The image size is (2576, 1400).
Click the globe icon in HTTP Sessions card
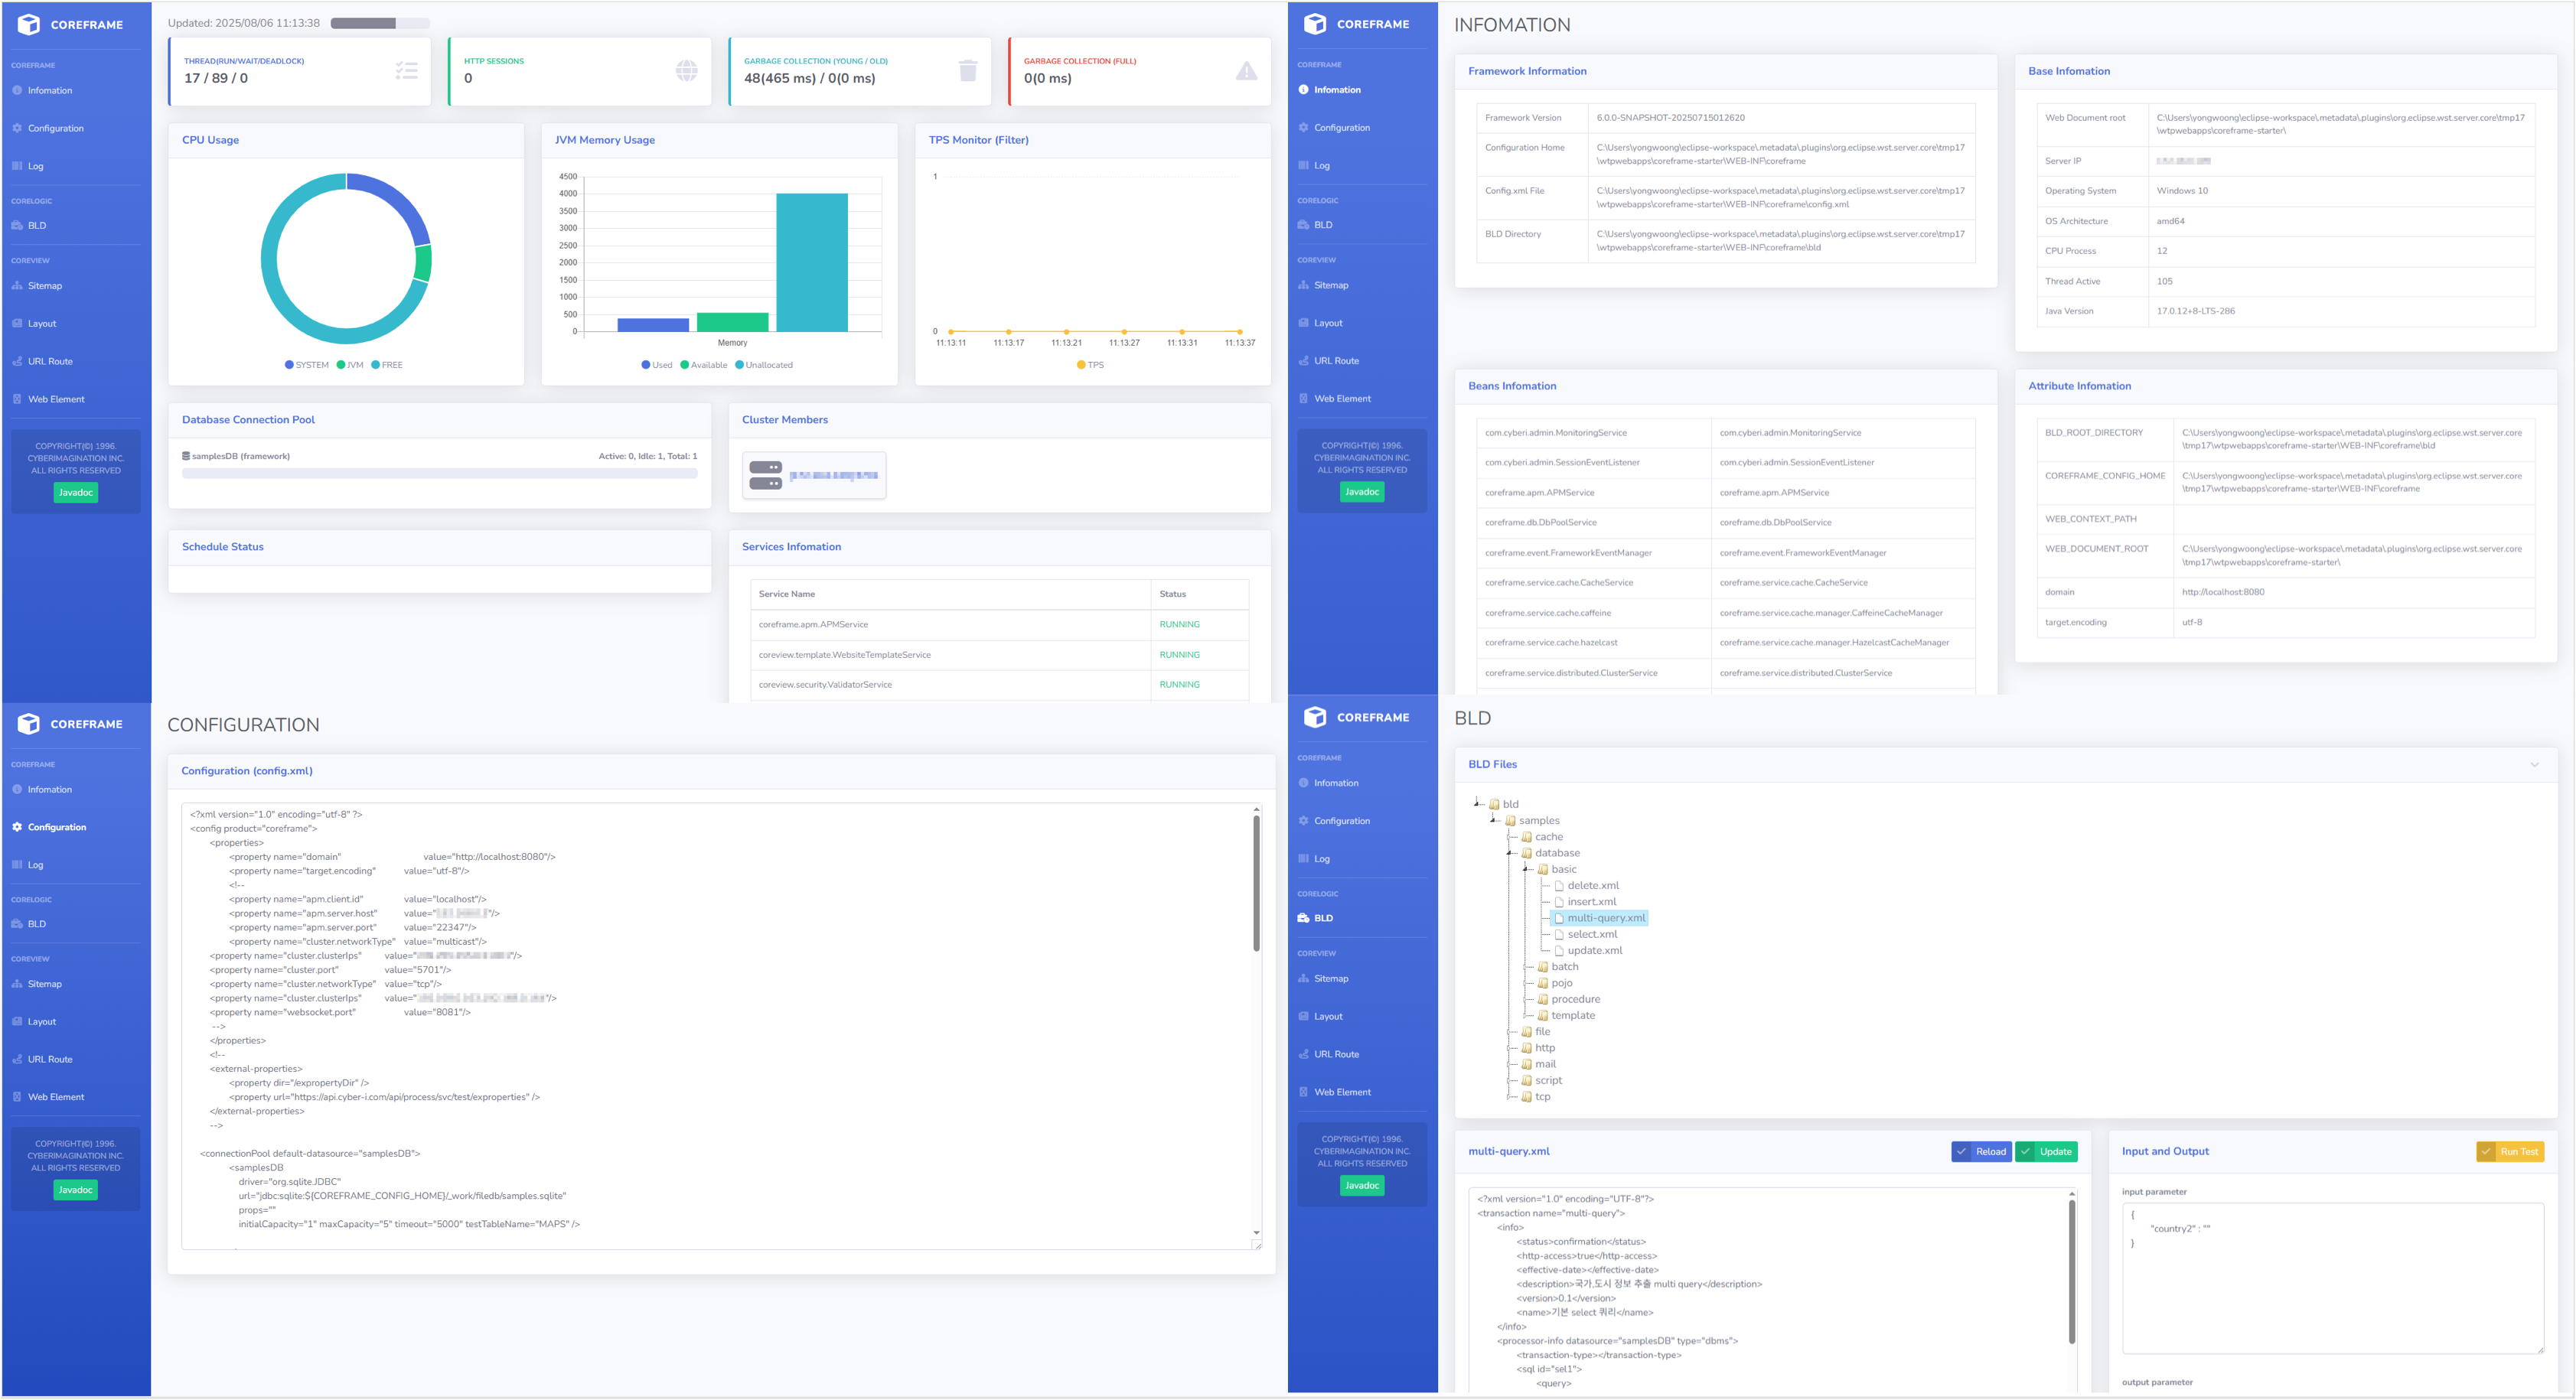point(686,70)
